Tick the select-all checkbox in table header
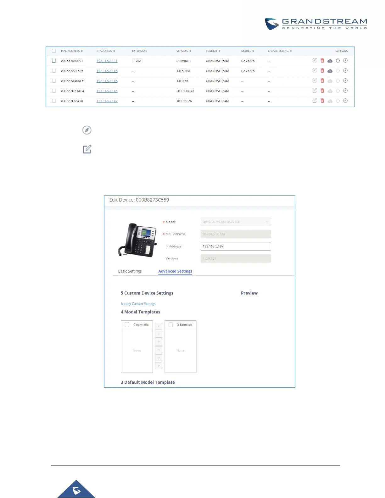The image size is (385, 498). tap(54, 51)
